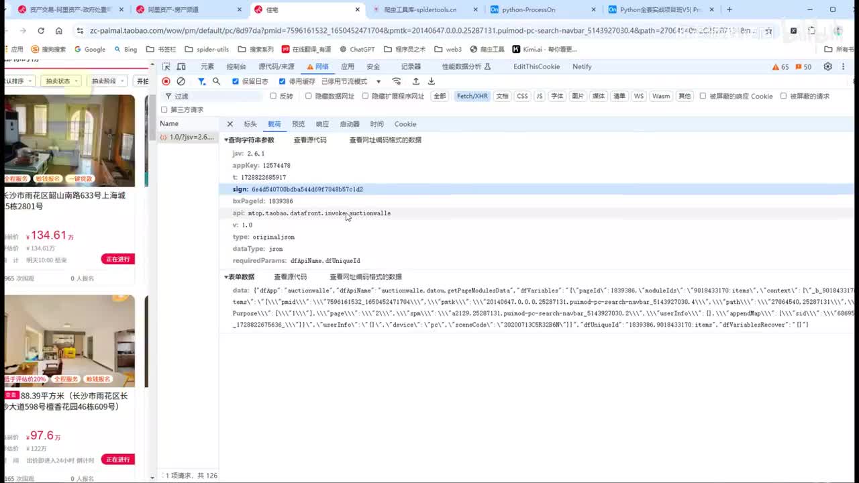Navigate forward in the browser
This screenshot has height=483, width=859.
[23, 31]
